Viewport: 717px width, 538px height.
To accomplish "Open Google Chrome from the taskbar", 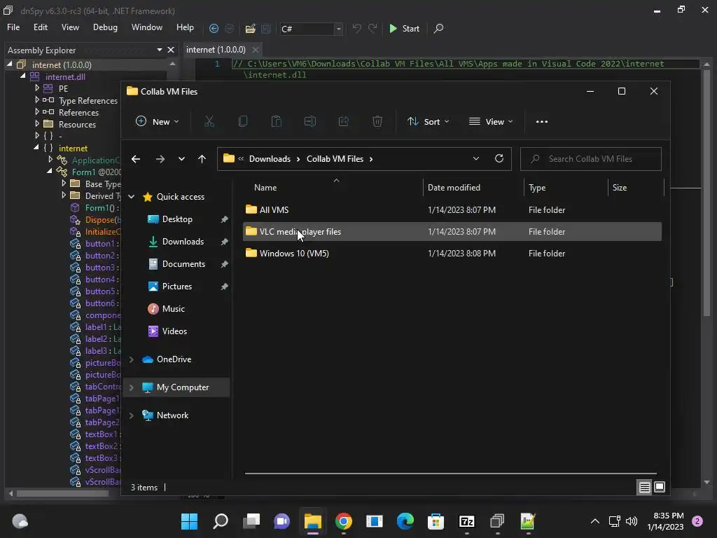I will tap(343, 521).
